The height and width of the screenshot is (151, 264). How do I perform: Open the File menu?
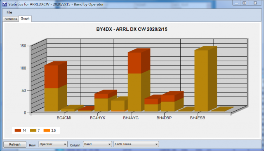coord(9,12)
